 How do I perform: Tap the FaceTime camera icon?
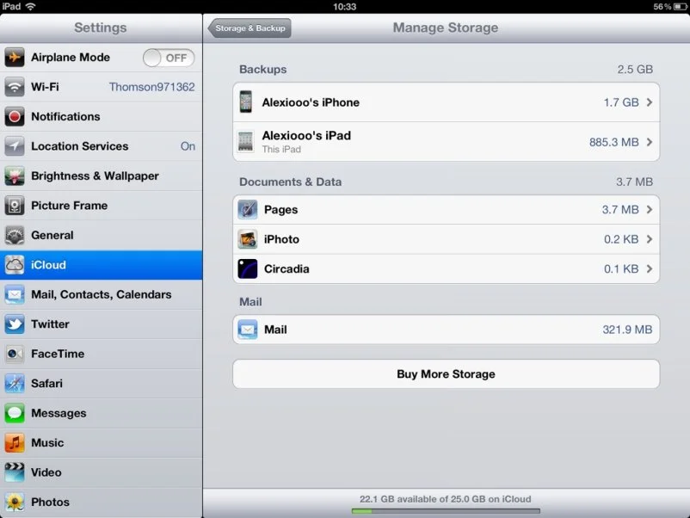(15, 354)
